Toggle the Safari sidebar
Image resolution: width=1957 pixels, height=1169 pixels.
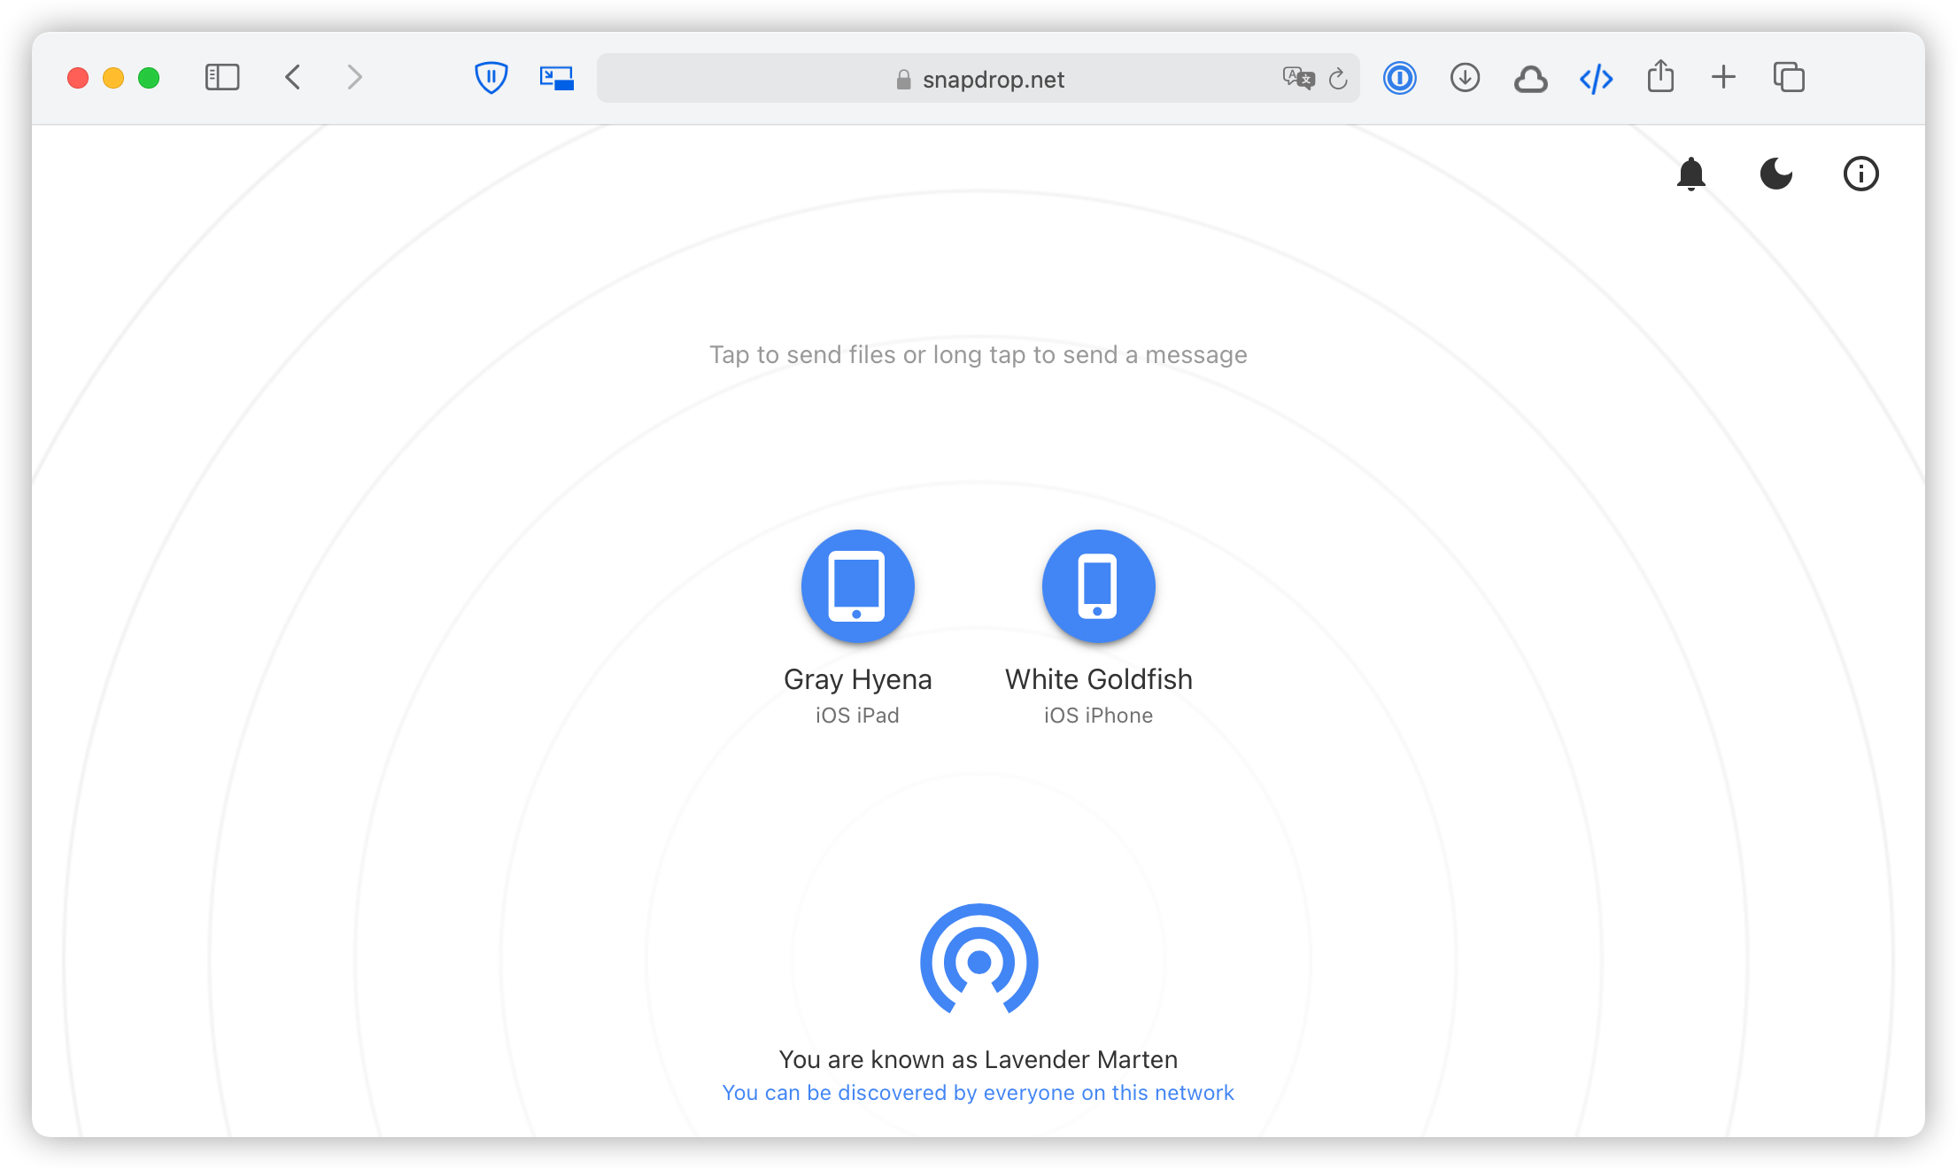223,78
